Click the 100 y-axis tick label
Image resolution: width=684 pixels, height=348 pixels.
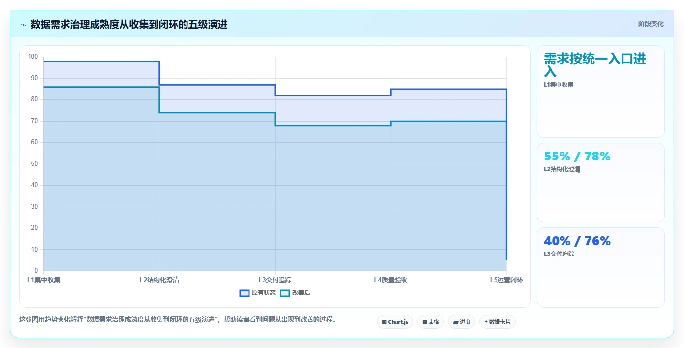33,57
